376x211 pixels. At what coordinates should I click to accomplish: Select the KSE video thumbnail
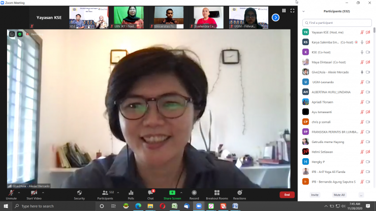pyautogui.click(x=89, y=17)
